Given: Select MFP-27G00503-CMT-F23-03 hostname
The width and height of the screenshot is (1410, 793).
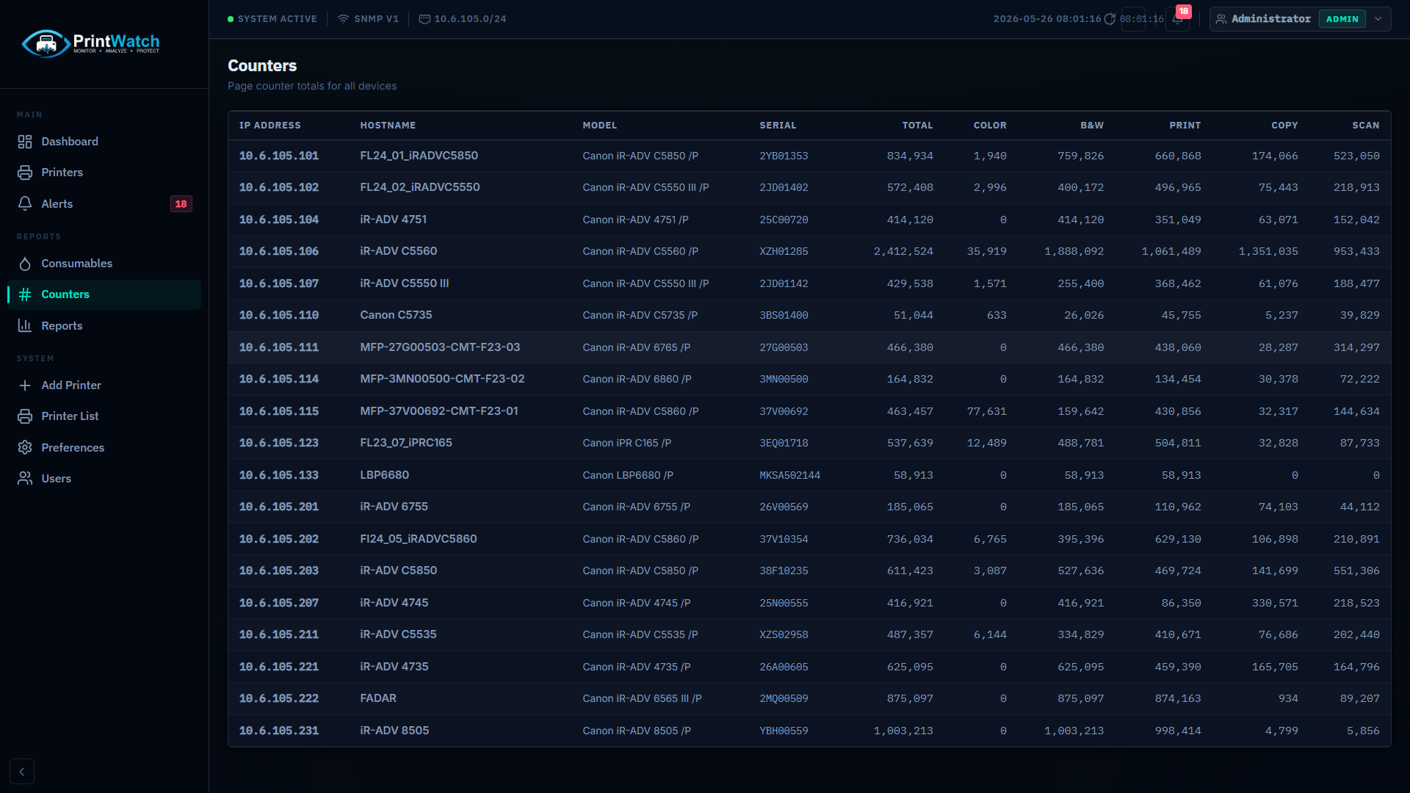Looking at the screenshot, I should (440, 347).
